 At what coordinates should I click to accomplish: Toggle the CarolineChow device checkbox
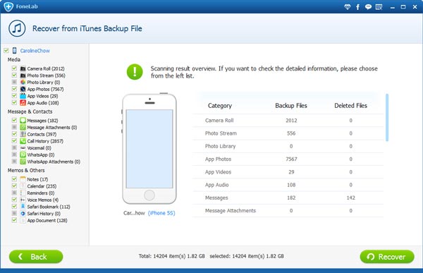click(6, 51)
